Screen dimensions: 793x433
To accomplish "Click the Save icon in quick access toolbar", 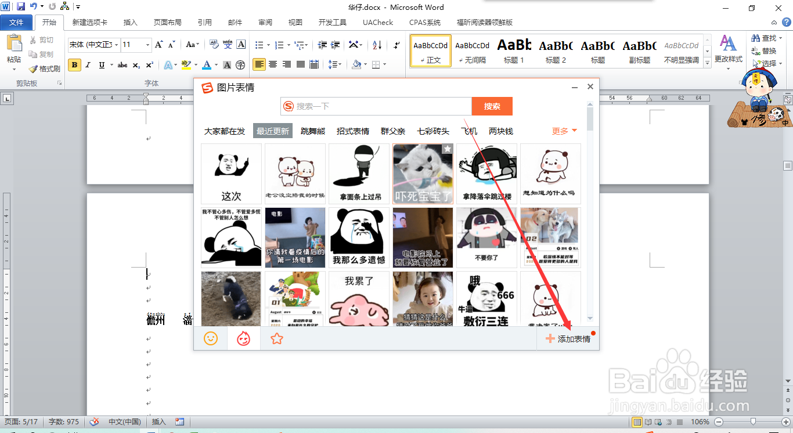I will 21,7.
